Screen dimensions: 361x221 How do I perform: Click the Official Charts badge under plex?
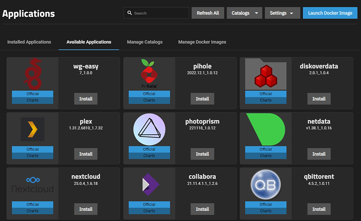(33, 152)
